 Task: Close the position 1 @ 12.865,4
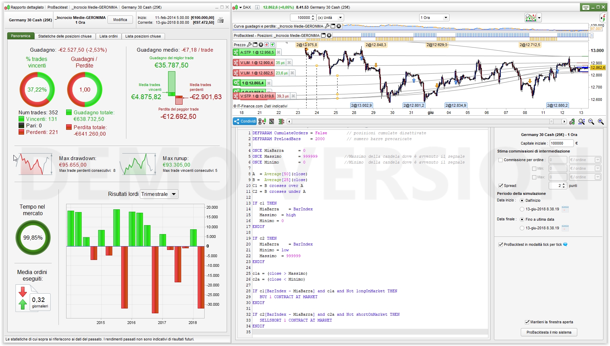coord(269,83)
